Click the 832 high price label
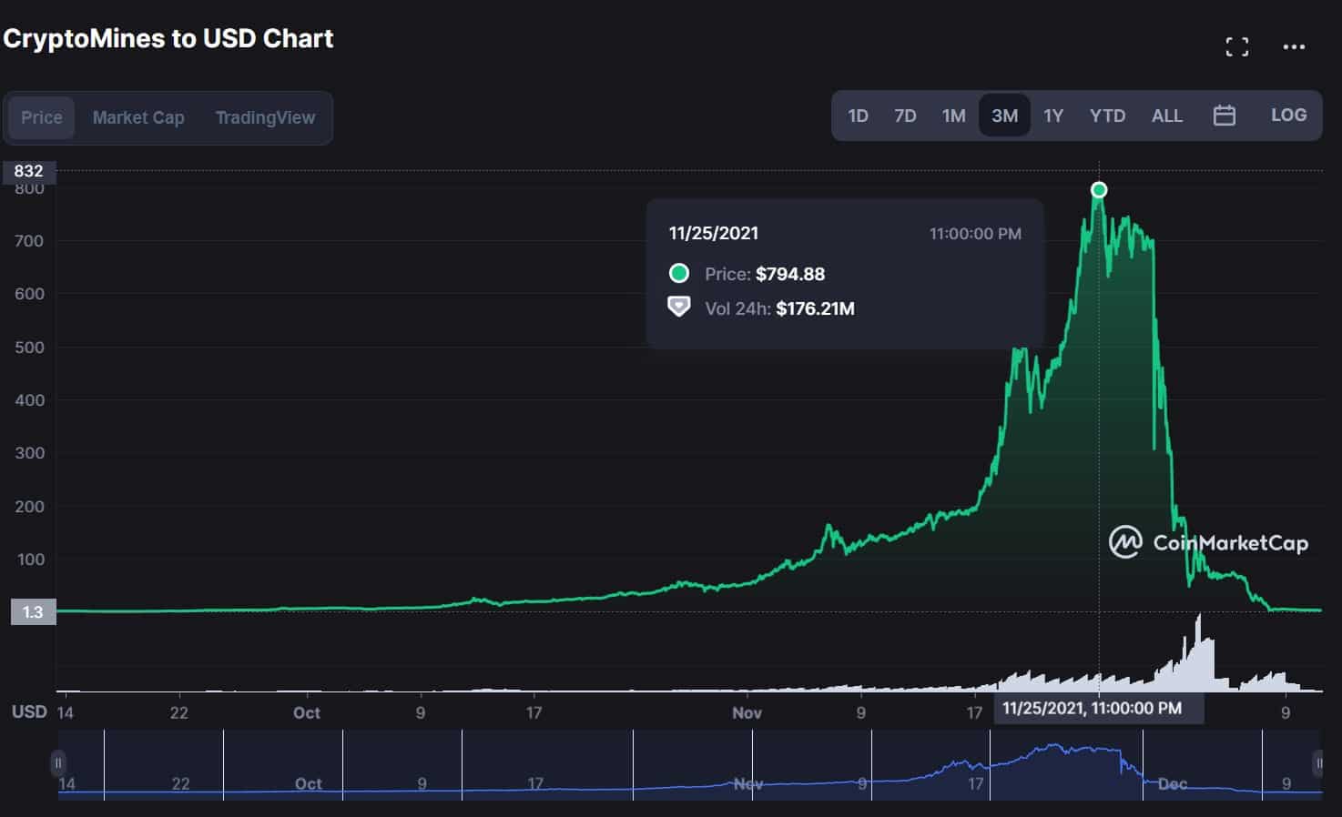 (x=28, y=171)
